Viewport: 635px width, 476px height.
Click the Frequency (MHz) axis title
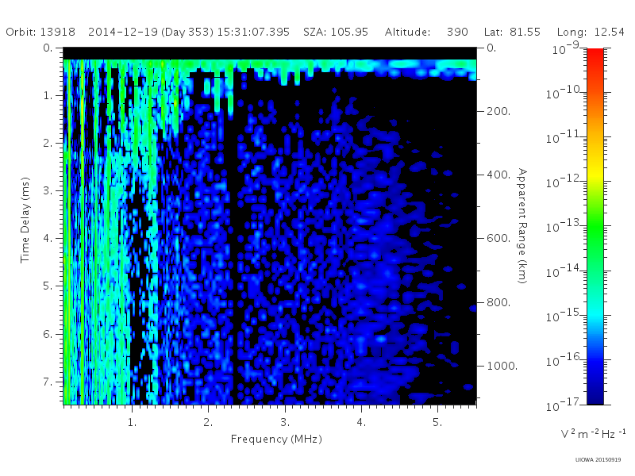tap(276, 440)
